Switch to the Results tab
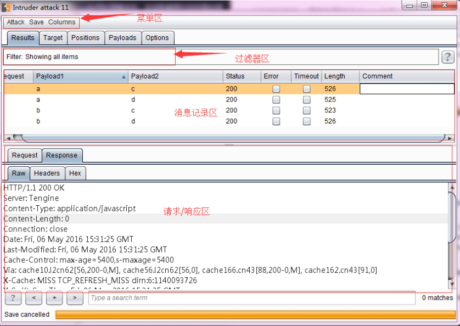460x326 pixels. click(23, 38)
